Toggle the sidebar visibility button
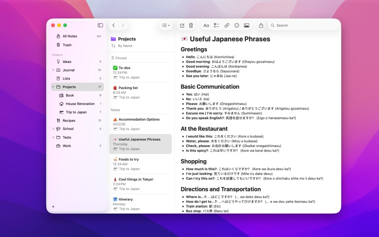This screenshot has width=379, height=237. click(100, 26)
